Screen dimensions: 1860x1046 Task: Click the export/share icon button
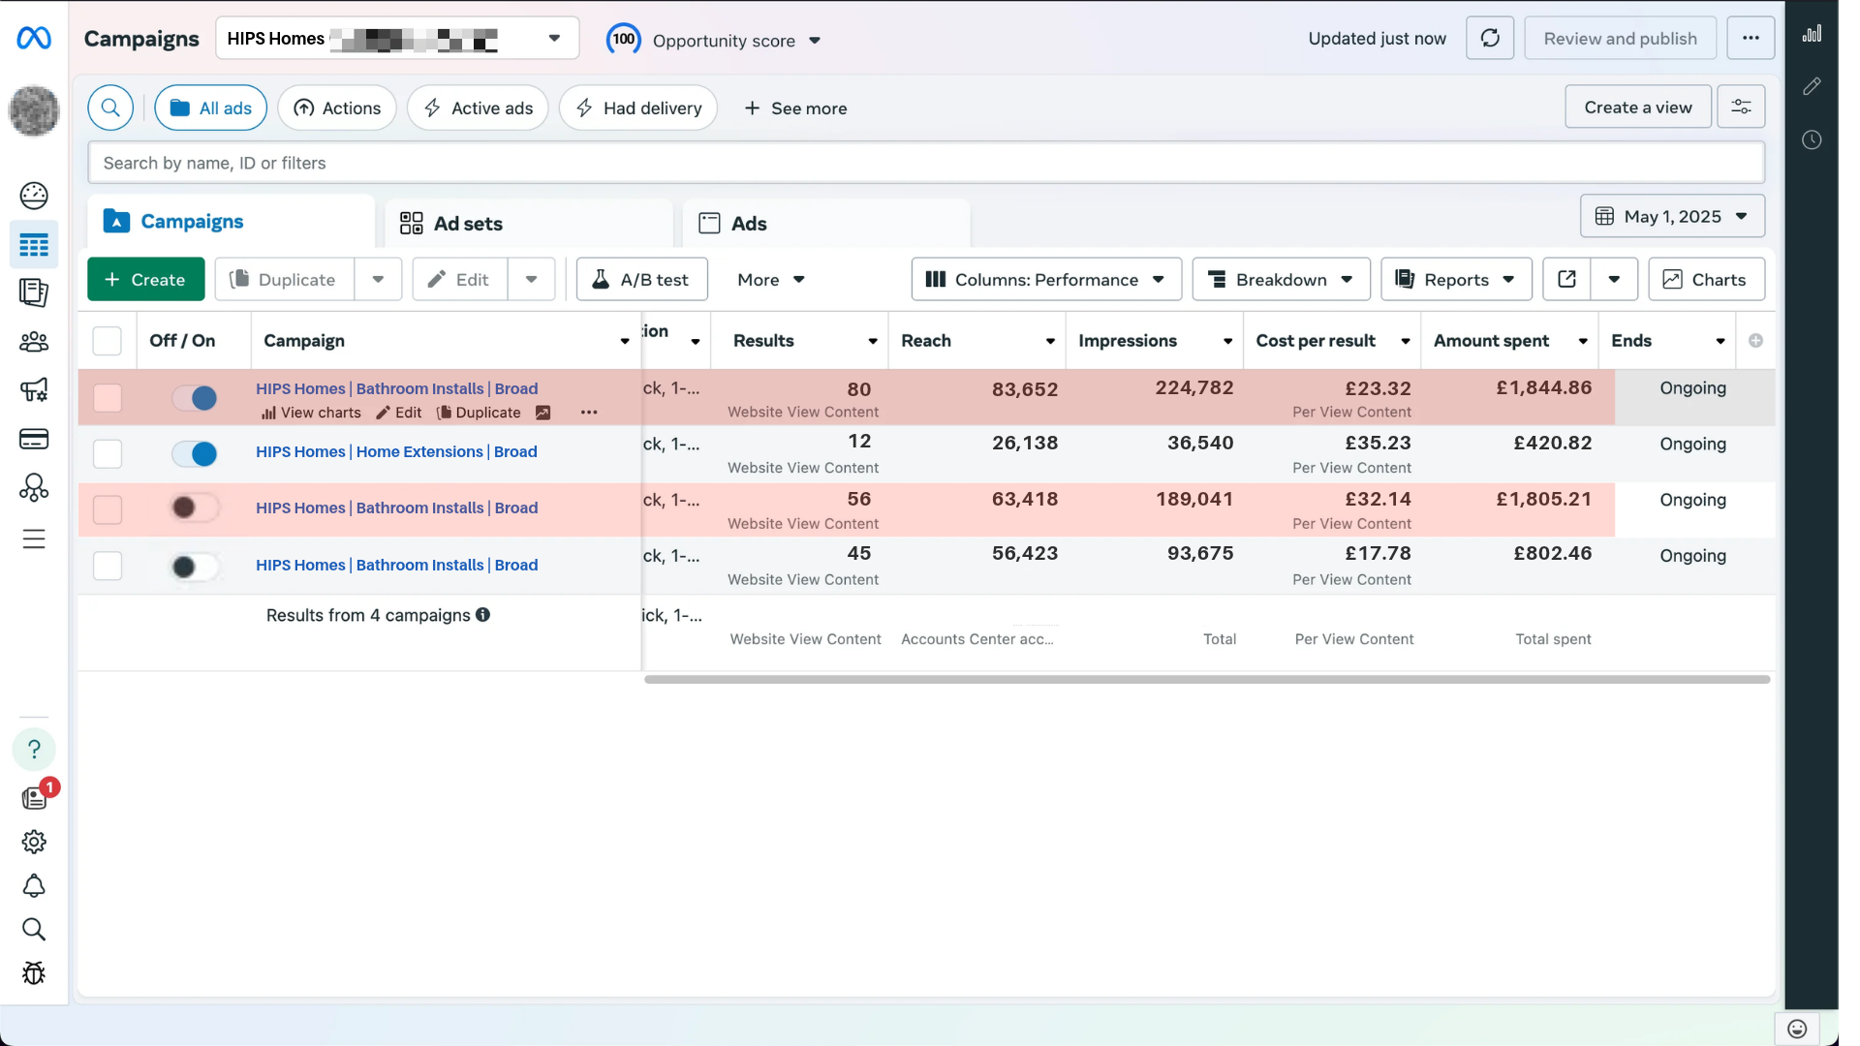point(1566,280)
